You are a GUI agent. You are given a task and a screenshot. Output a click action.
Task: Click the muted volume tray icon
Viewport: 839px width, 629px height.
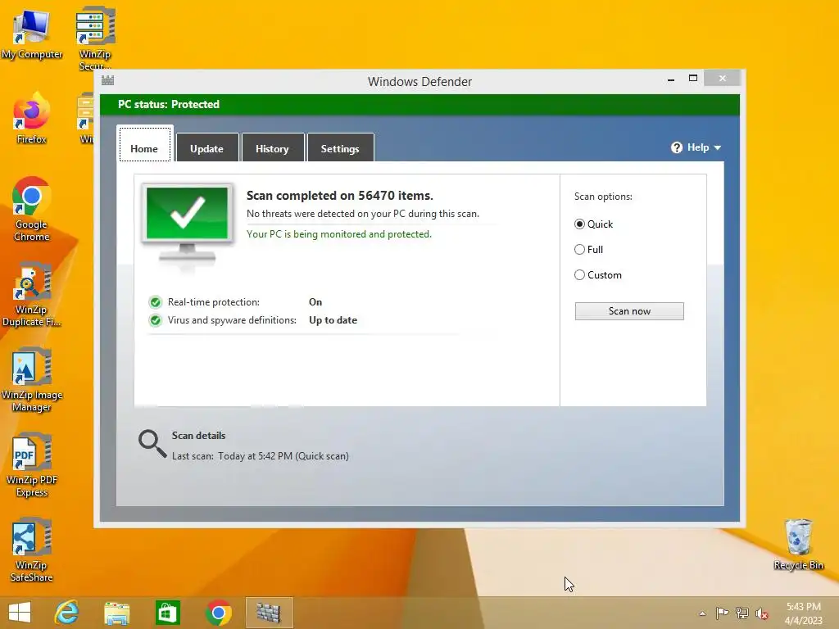[762, 613]
